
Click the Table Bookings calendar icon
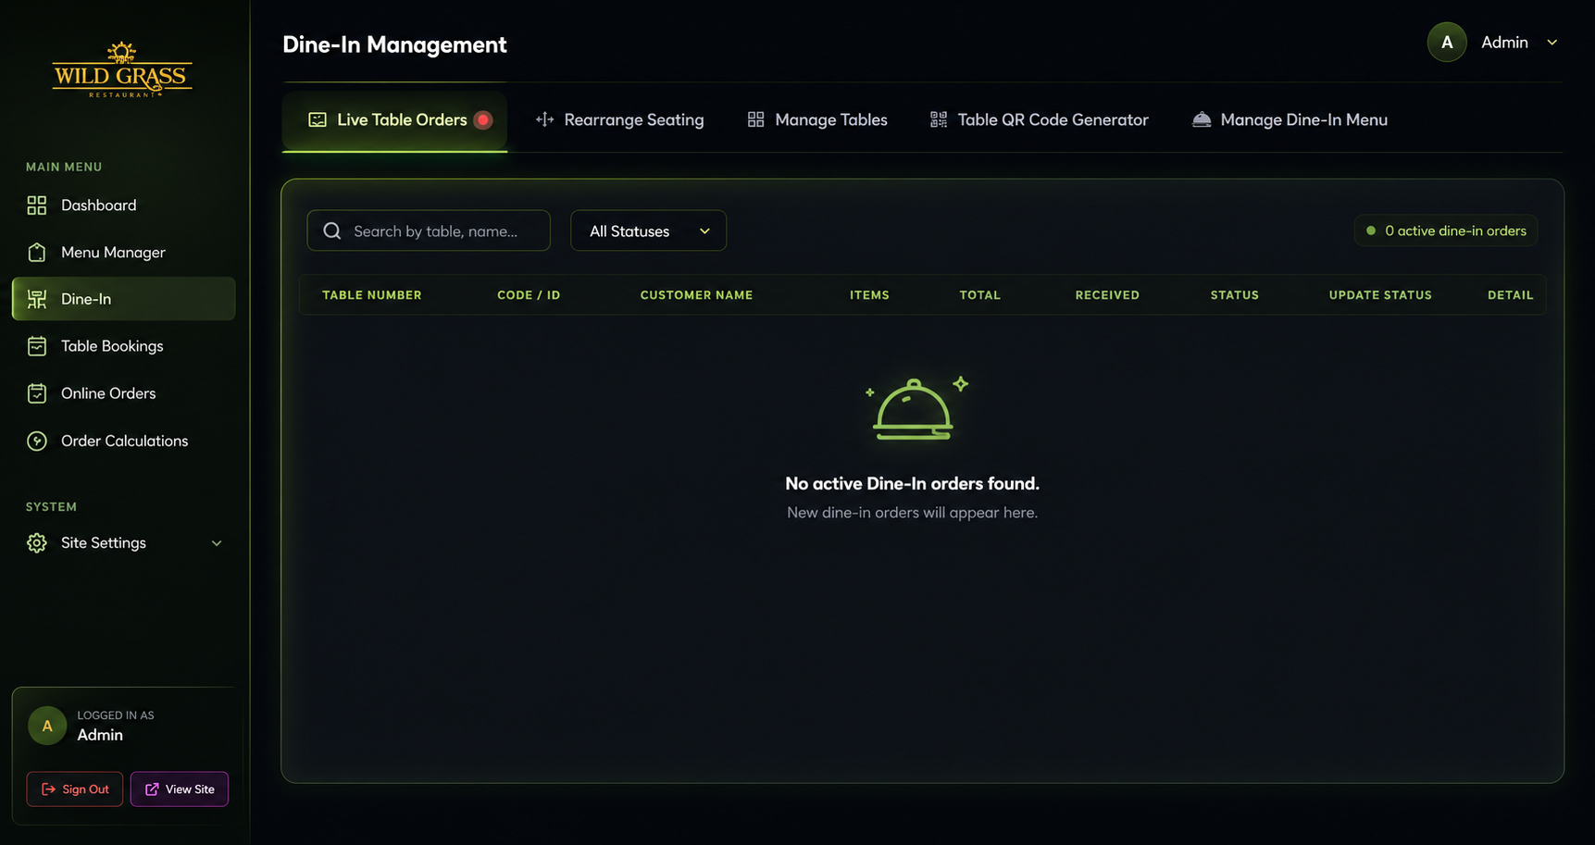pyautogui.click(x=37, y=346)
